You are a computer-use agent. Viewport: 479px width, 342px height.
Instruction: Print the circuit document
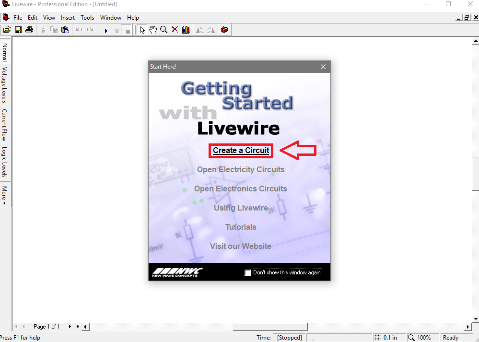(x=29, y=29)
